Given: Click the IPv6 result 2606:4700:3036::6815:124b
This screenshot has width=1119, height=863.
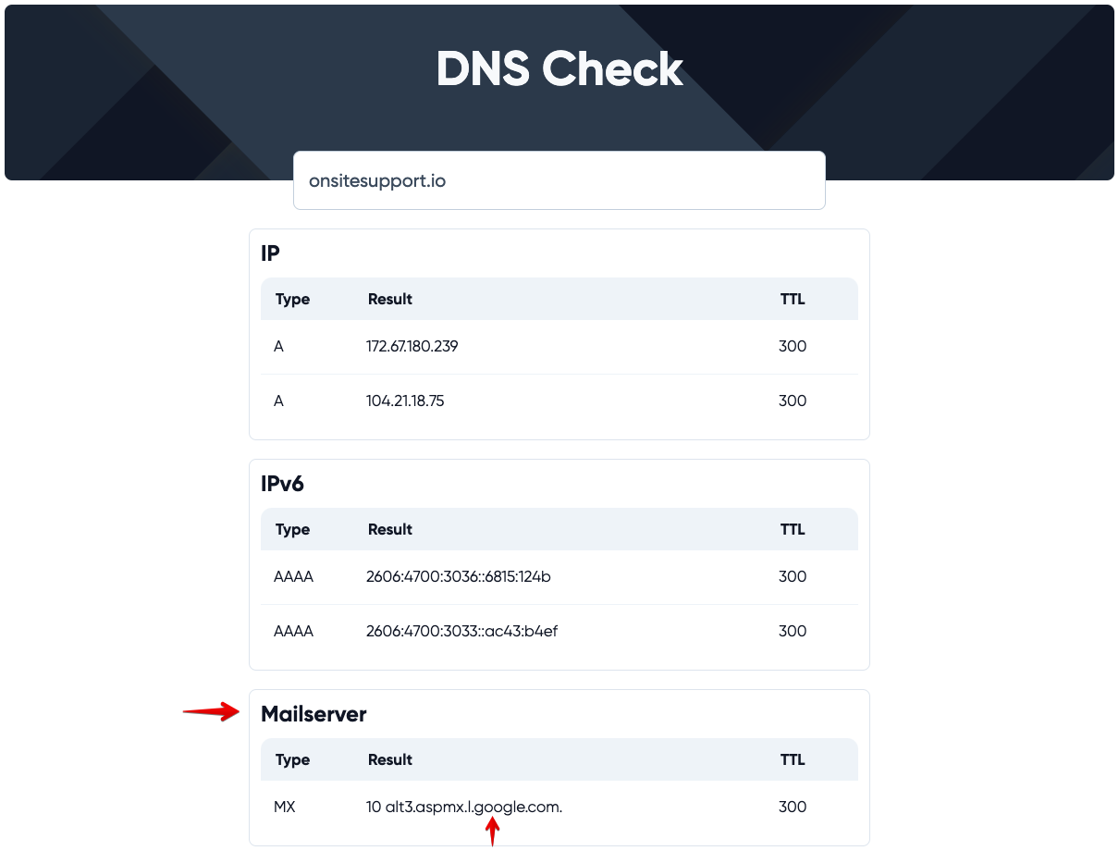Looking at the screenshot, I should tap(459, 576).
